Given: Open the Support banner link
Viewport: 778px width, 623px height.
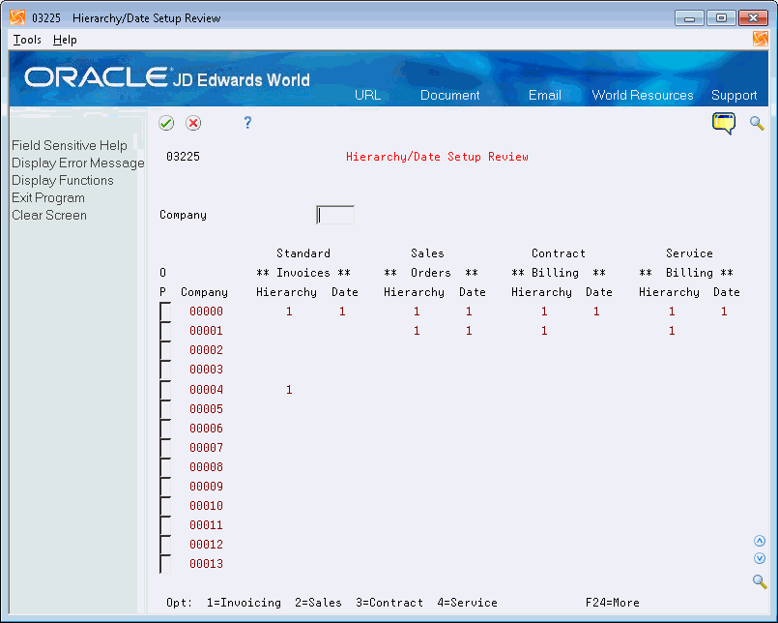Looking at the screenshot, I should pyautogui.click(x=734, y=95).
